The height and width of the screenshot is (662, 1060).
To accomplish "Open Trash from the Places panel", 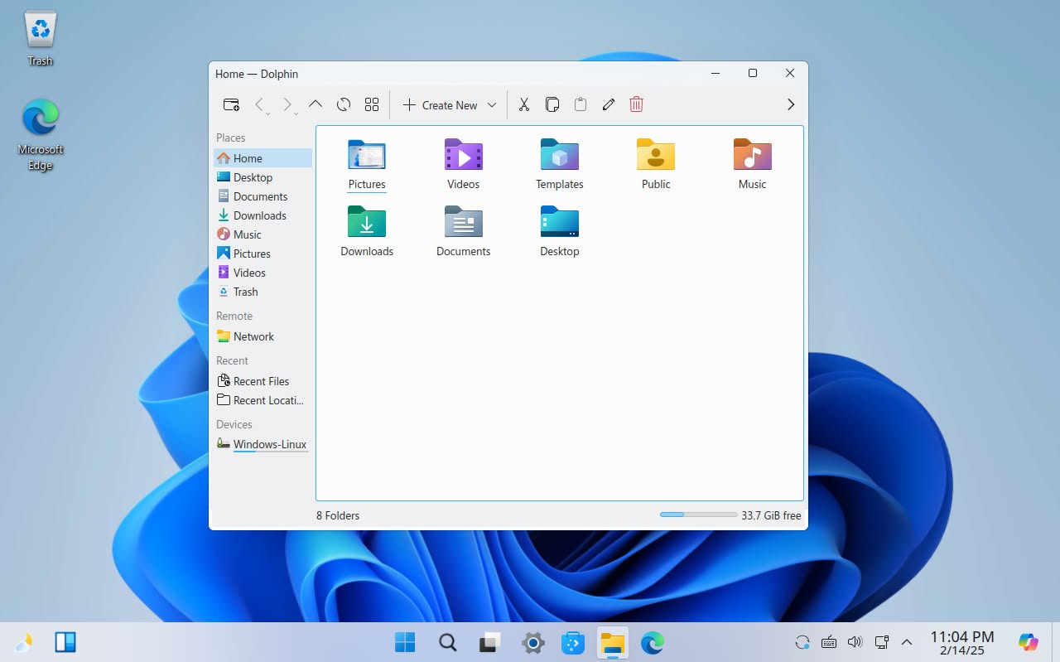I will (245, 292).
